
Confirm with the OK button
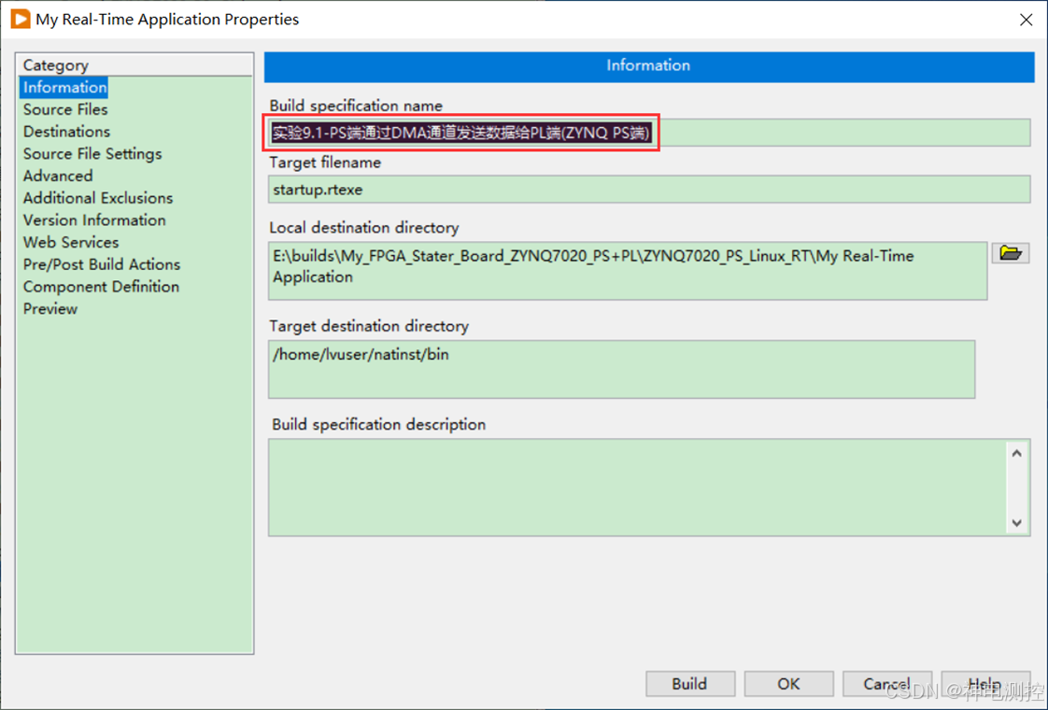(x=788, y=684)
